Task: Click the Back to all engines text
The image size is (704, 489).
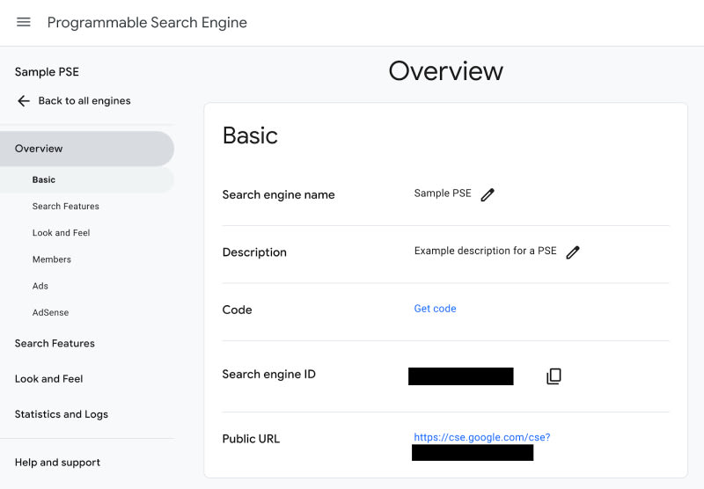Action: coord(84,101)
